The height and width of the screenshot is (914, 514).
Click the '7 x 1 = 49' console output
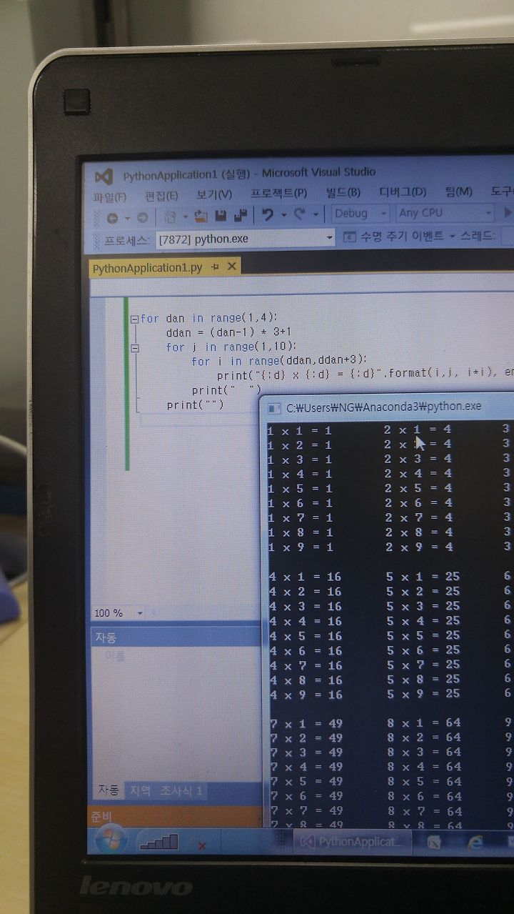pyautogui.click(x=306, y=723)
